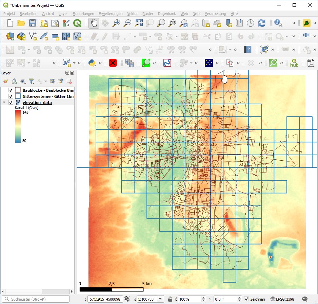Click the Zoom In magnifier
This screenshot has height=304, width=318.
[x=116, y=23]
